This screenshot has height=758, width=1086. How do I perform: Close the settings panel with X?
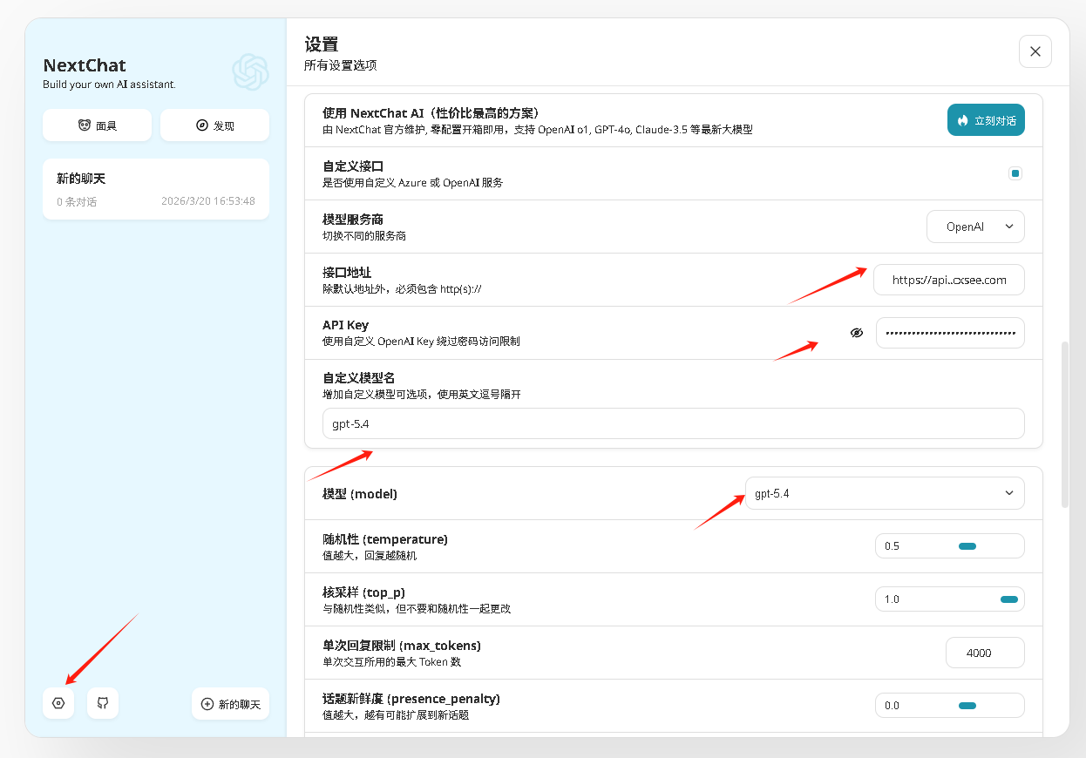pyautogui.click(x=1035, y=51)
